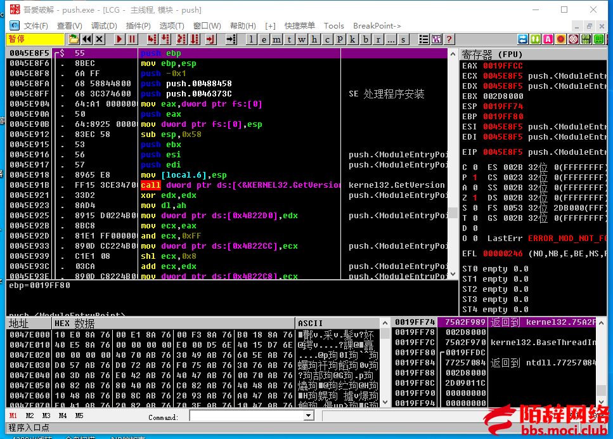This screenshot has width=613, height=439.
Task: Open the 选项(T) menu
Action: pos(172,26)
